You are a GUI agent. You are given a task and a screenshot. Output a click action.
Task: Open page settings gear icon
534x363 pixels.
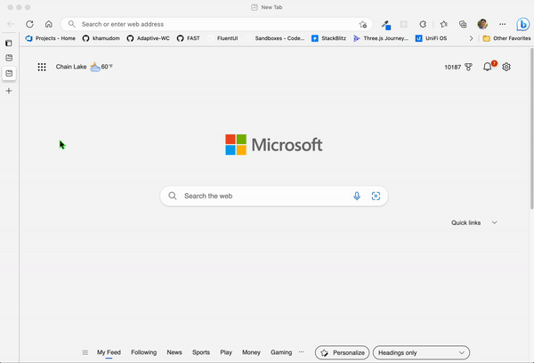tap(506, 67)
